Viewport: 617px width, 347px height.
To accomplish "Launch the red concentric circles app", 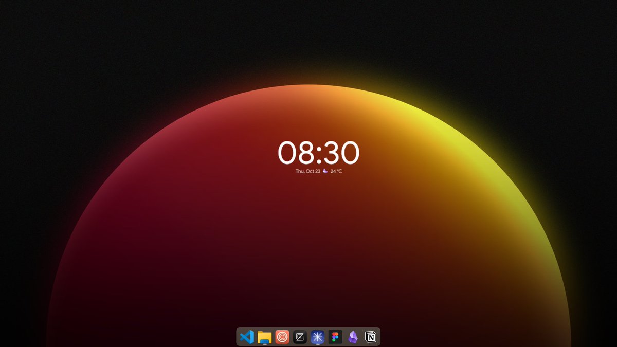I will click(282, 337).
